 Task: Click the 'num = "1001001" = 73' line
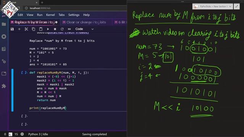[48, 49]
